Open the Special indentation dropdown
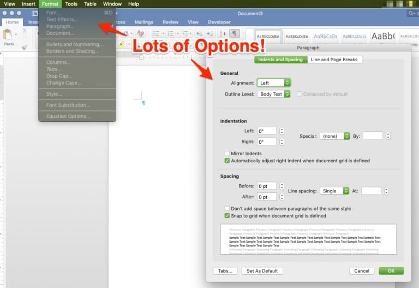The image size is (419, 288). pos(335,136)
